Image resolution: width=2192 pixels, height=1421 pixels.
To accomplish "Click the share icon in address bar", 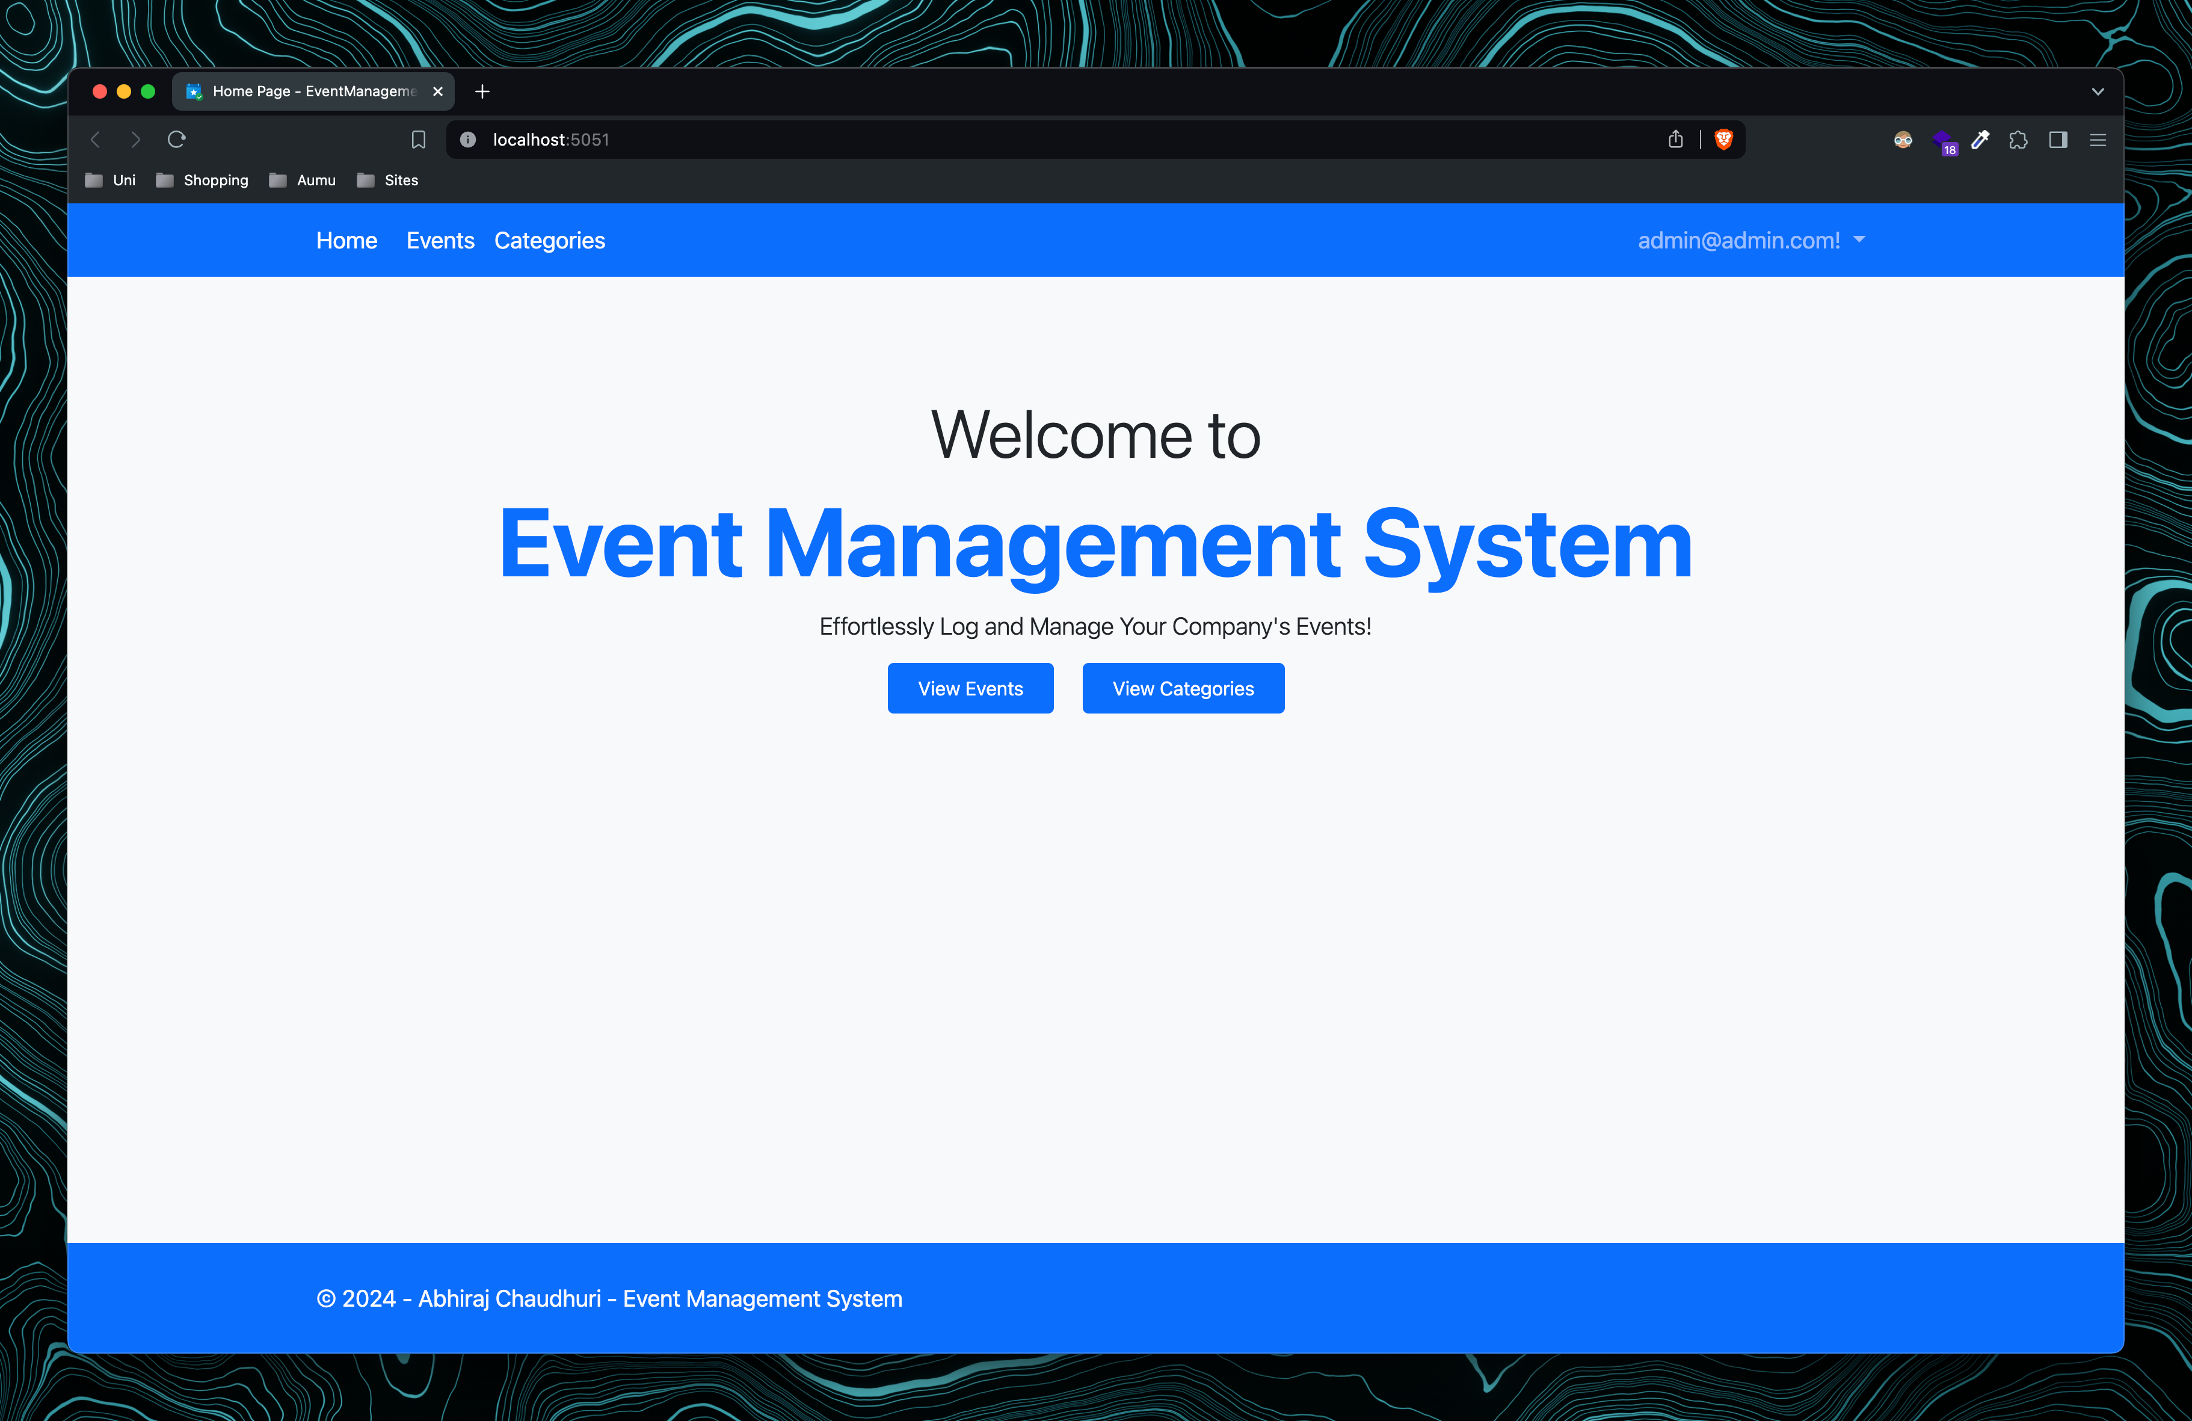I will click(x=1675, y=139).
